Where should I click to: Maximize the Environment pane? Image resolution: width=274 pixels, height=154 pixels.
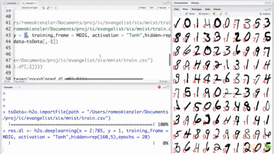click(270, 3)
